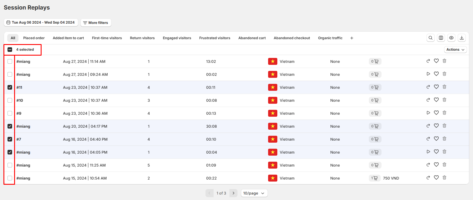The image size is (473, 200).
Task: Click the plus icon to add a new tab
Action: 352,38
